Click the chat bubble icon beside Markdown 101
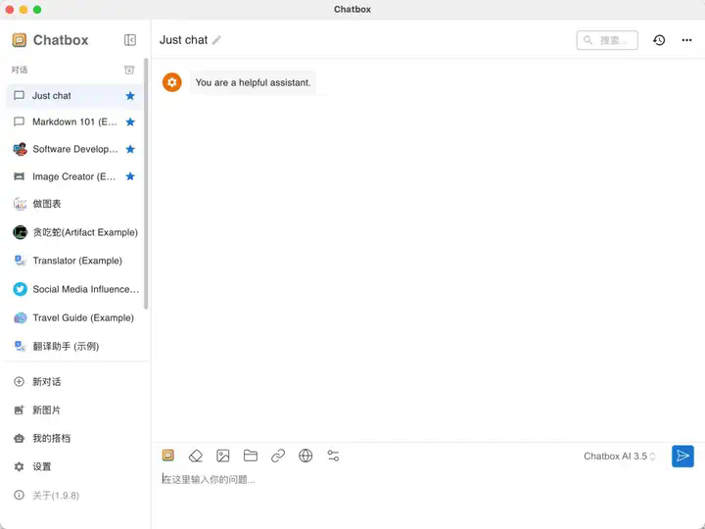Viewport: 705px width, 529px height. (x=19, y=121)
